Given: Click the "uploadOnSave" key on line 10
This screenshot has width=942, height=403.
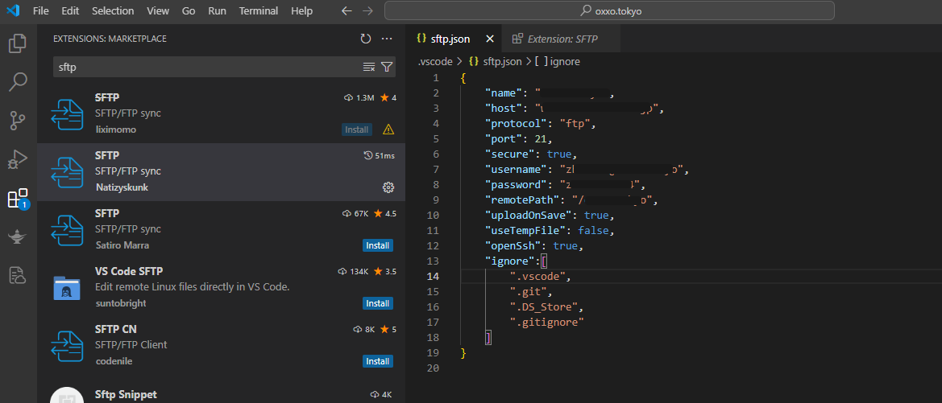Looking at the screenshot, I should [x=529, y=216].
